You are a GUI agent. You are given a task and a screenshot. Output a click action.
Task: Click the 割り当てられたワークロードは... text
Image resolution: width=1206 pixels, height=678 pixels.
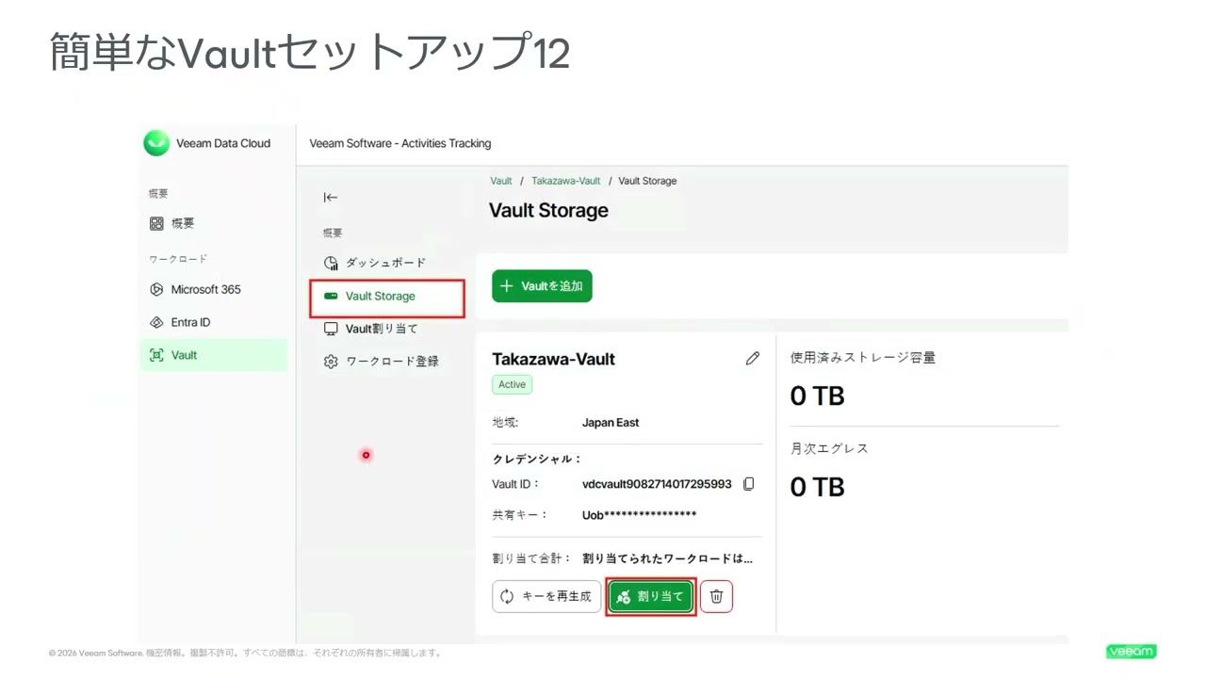667,558
